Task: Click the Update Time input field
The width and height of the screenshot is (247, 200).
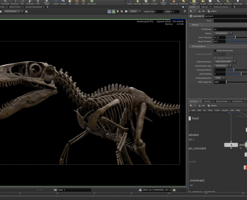Action: pos(159,11)
